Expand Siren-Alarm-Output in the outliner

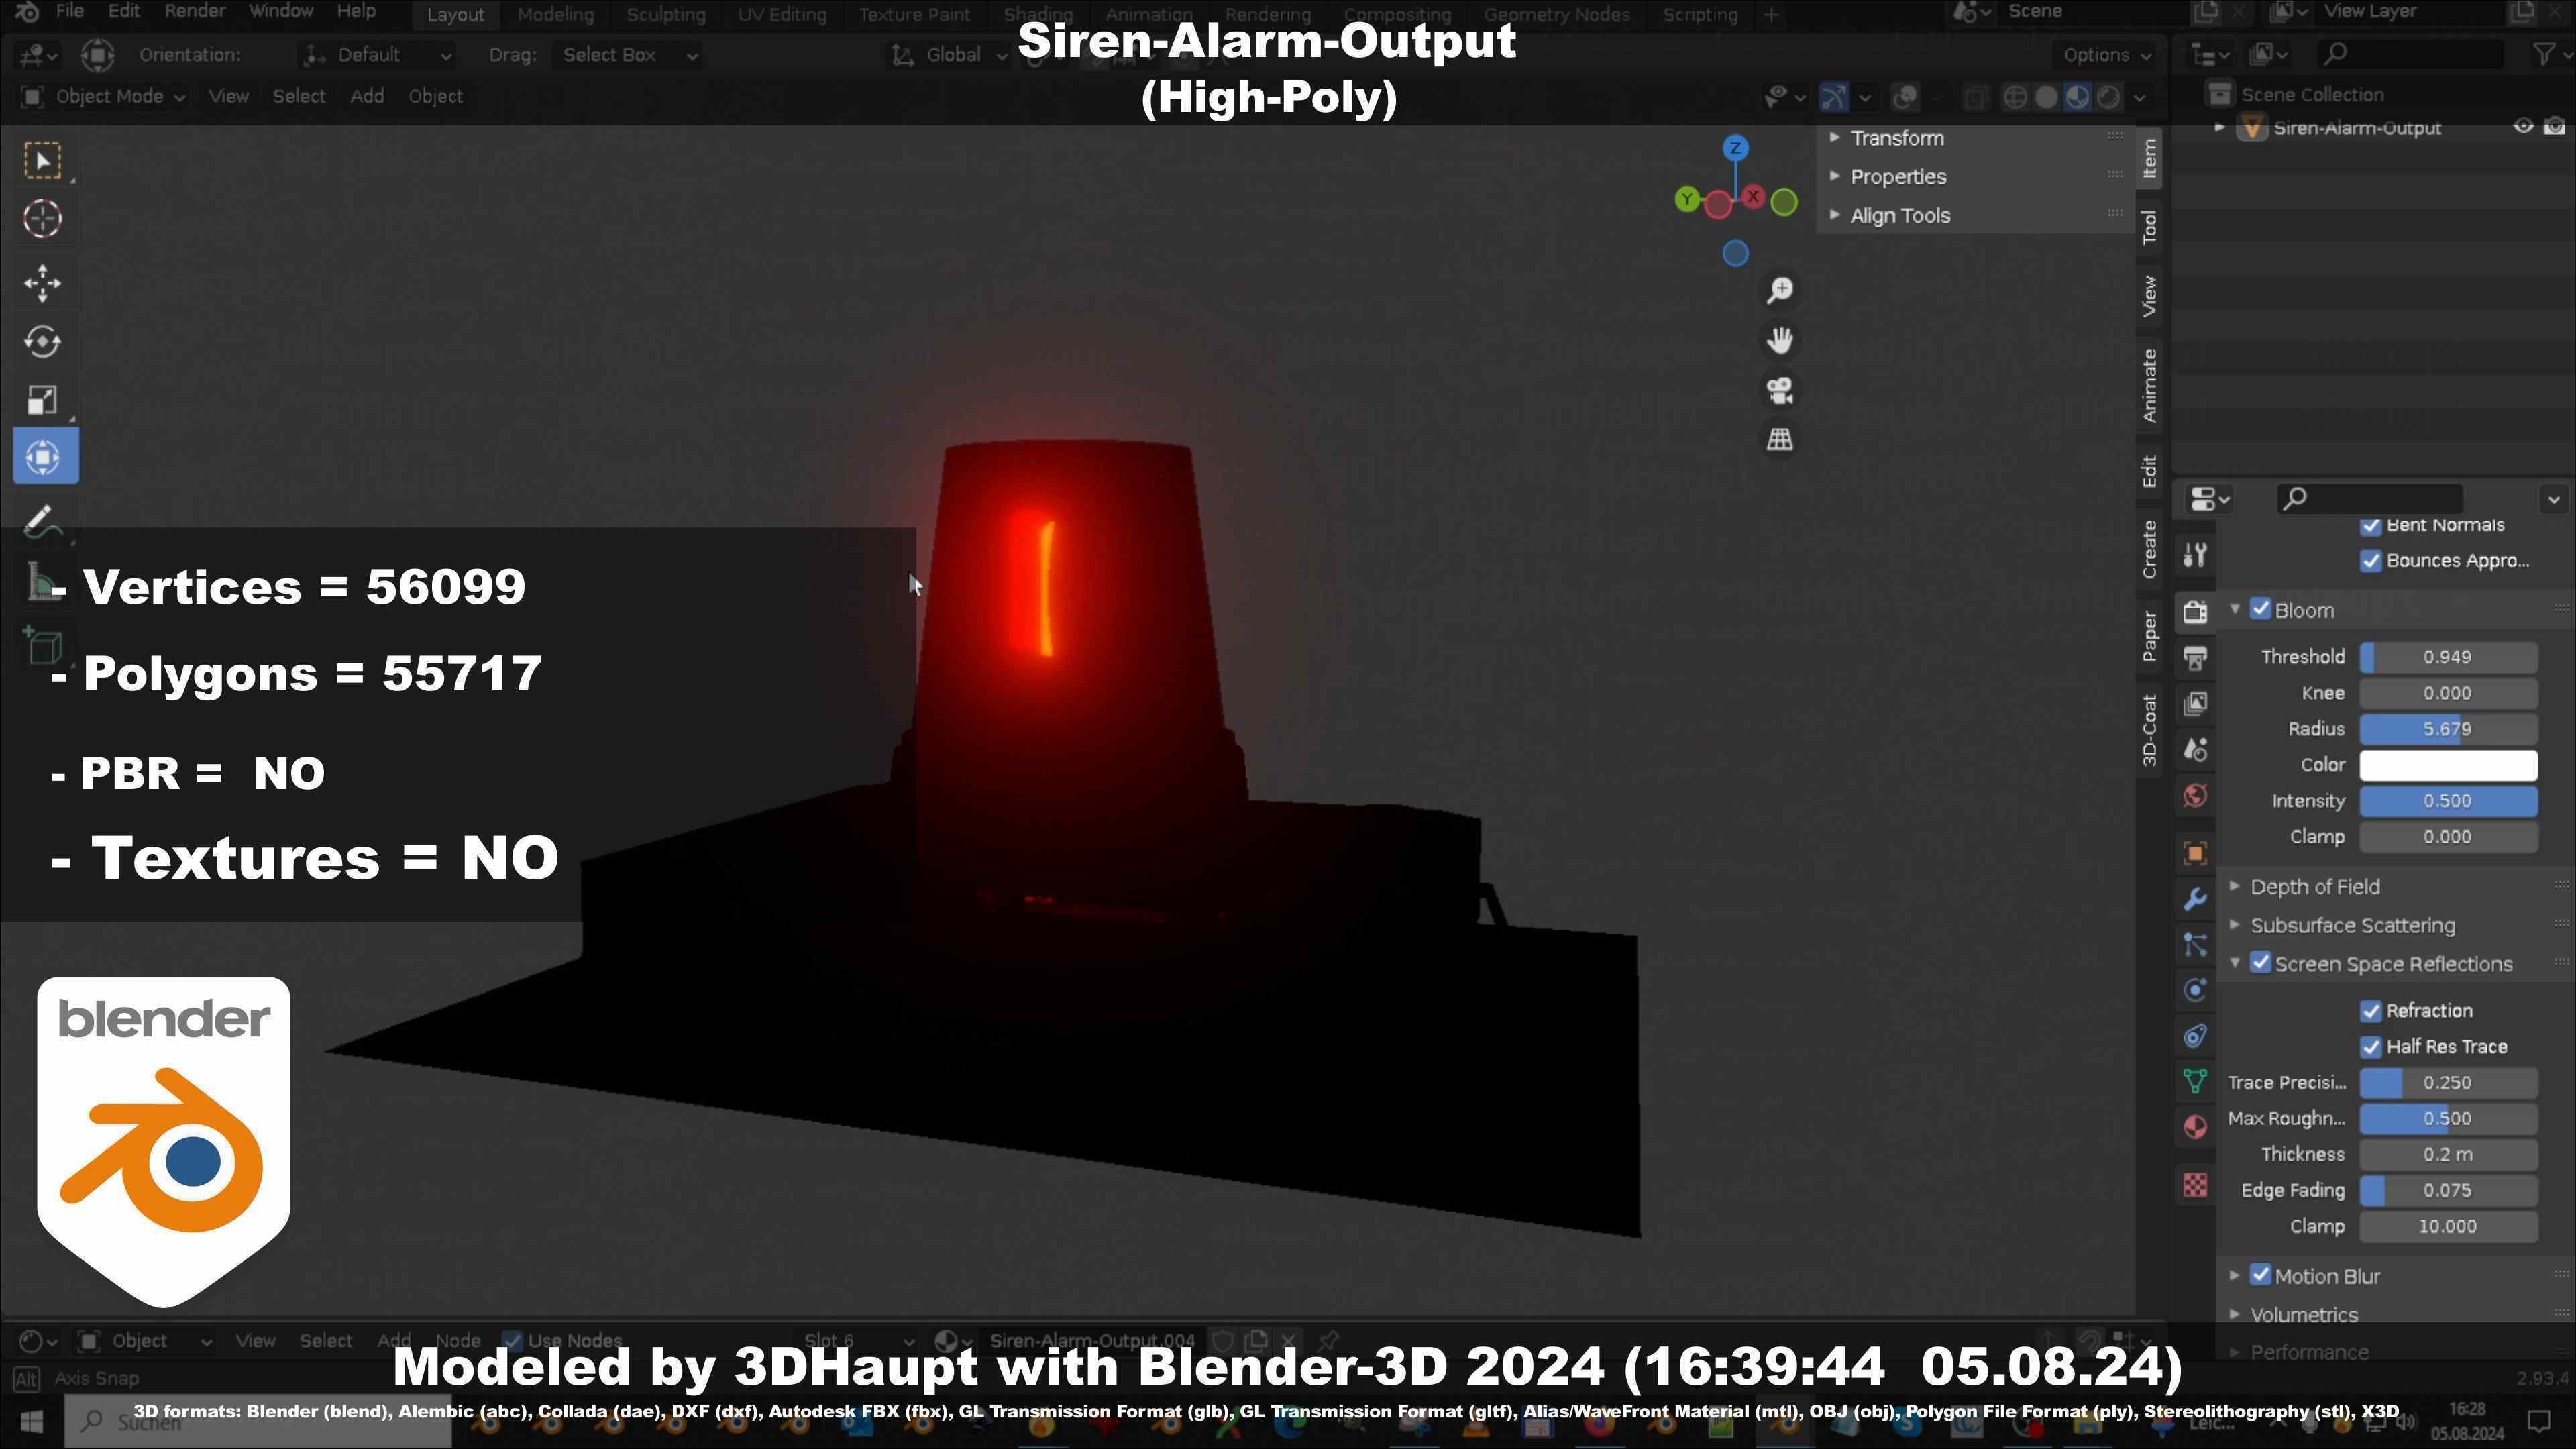(2219, 128)
